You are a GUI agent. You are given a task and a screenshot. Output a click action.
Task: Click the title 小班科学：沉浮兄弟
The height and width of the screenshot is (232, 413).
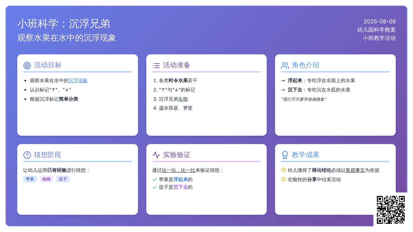coord(64,24)
